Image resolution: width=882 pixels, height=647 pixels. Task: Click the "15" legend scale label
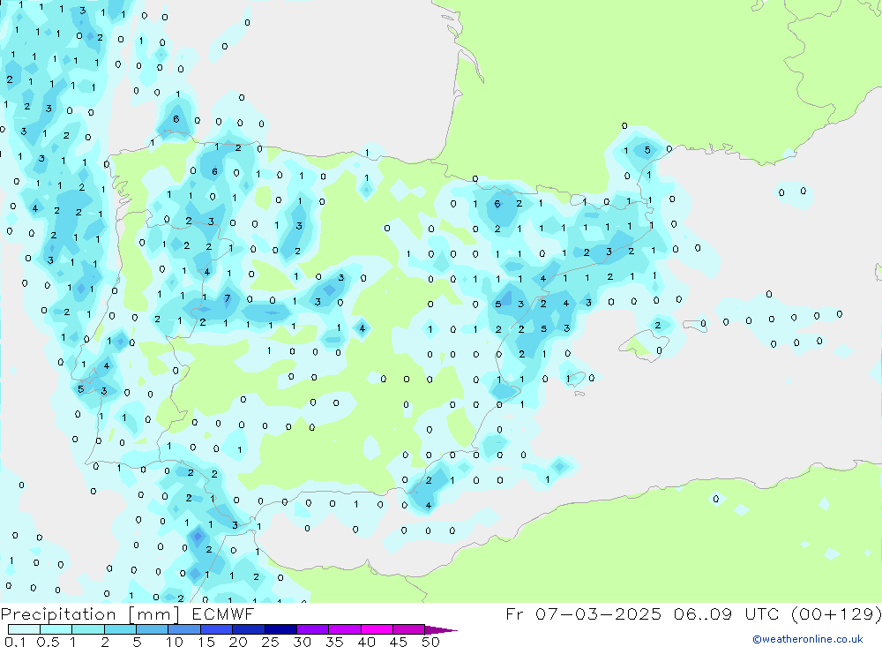[206, 642]
